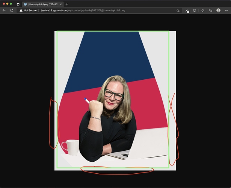The image size is (231, 188).
Task: Open the user profile avatar
Action: pos(219,11)
